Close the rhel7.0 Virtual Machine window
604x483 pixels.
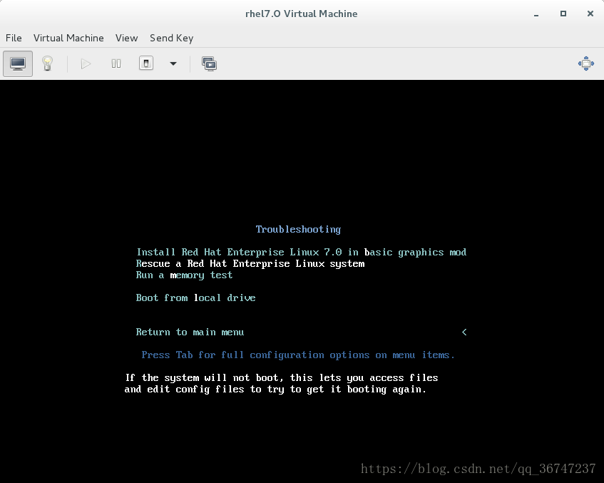point(590,14)
